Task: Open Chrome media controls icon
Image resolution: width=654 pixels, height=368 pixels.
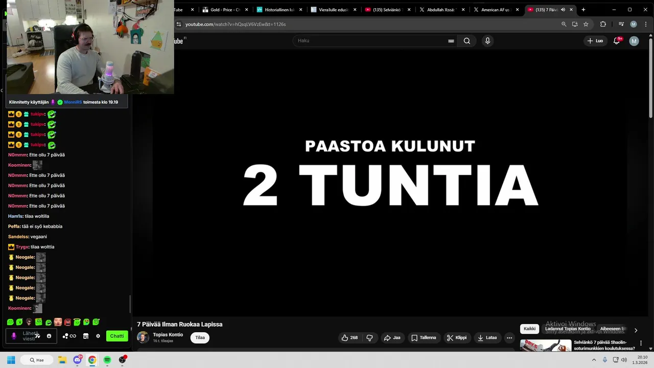Action: [621, 24]
